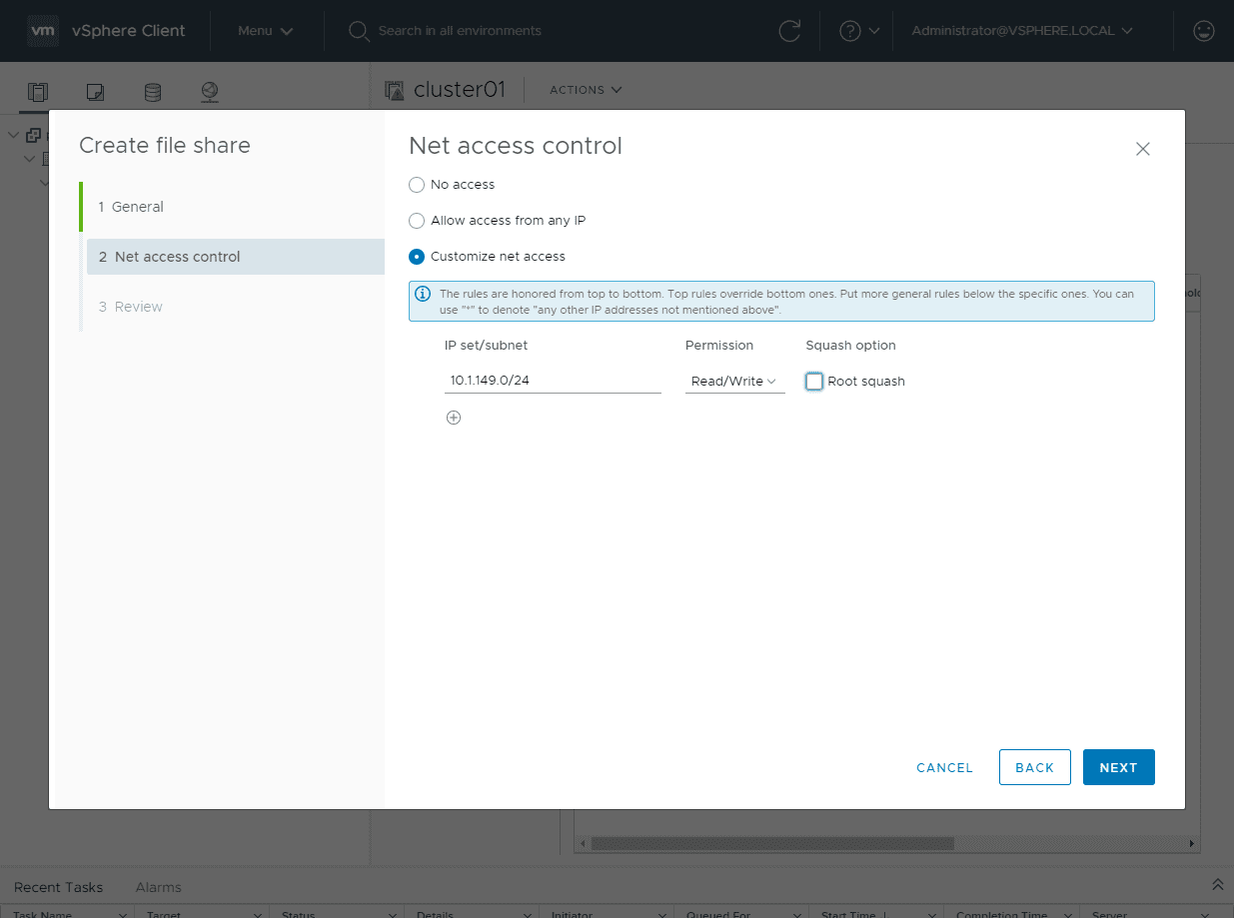Viewport: 1234px width, 918px height.
Task: Open the Read/Write permission dropdown
Action: click(x=734, y=381)
